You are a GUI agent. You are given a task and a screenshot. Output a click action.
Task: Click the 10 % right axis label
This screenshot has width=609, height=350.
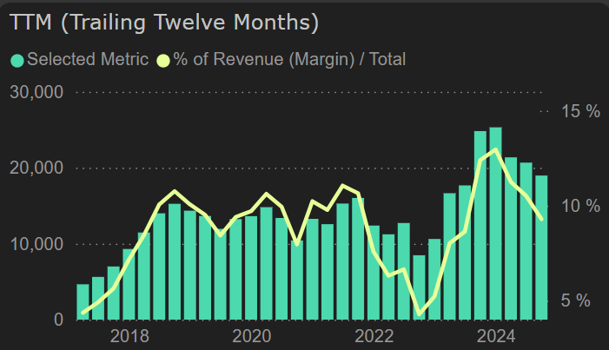click(581, 206)
